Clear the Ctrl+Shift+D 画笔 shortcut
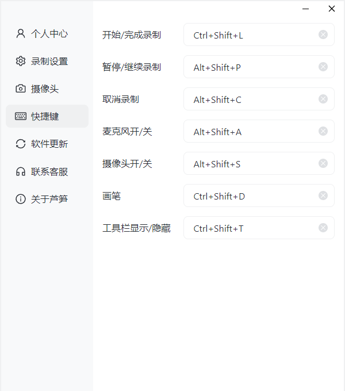The width and height of the screenshot is (345, 391). (x=323, y=195)
